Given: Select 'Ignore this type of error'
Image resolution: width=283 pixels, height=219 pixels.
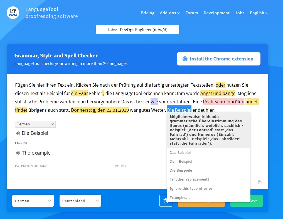Looking at the screenshot, I should pyautogui.click(x=209, y=188).
